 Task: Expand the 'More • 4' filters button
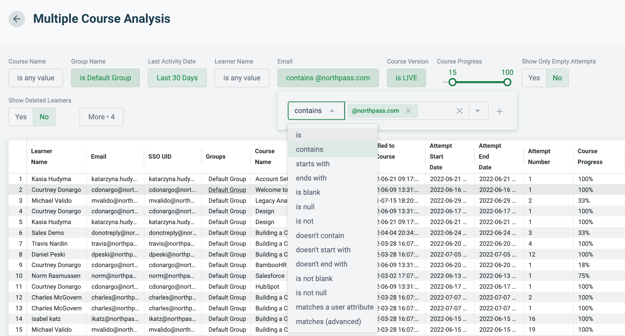(101, 117)
